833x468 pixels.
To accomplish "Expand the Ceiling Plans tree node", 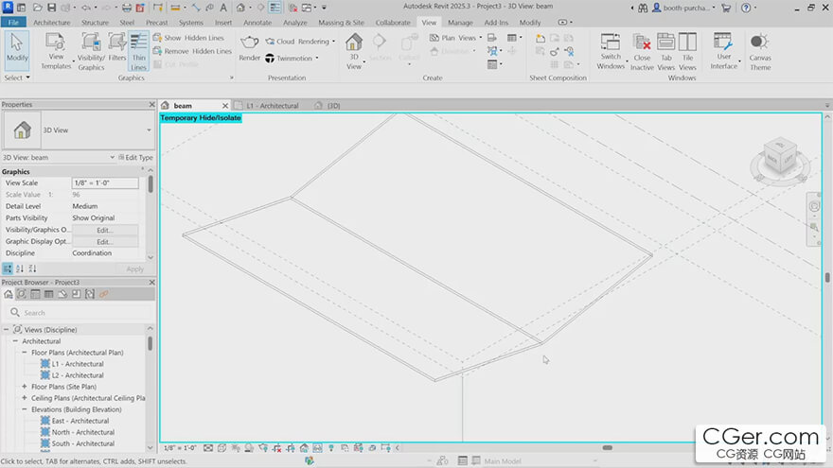I will (25, 398).
